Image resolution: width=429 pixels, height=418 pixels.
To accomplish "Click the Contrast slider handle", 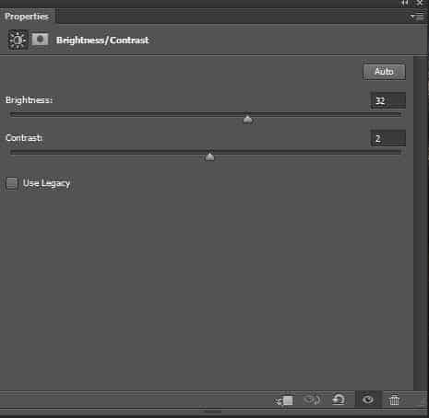I will pos(209,157).
